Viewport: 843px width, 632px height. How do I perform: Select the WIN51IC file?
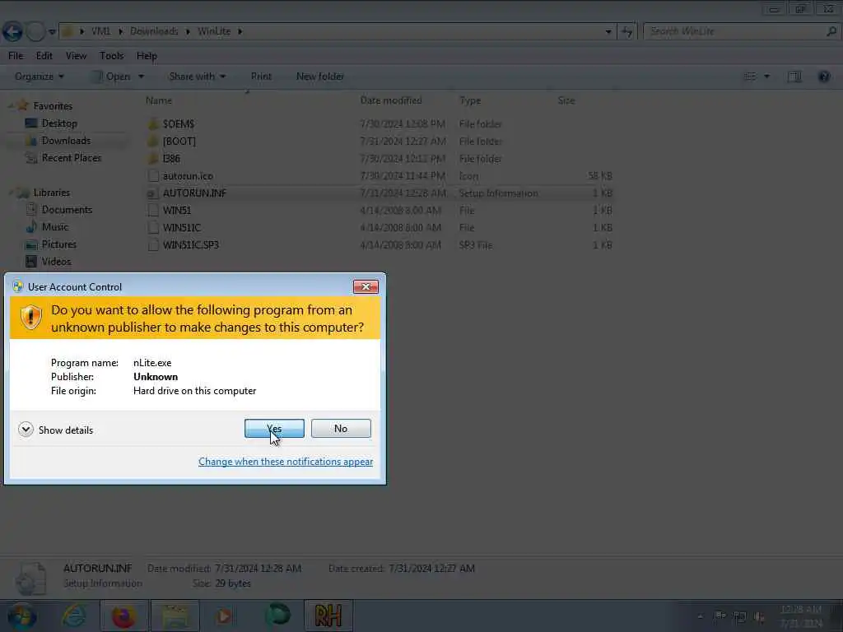point(182,227)
